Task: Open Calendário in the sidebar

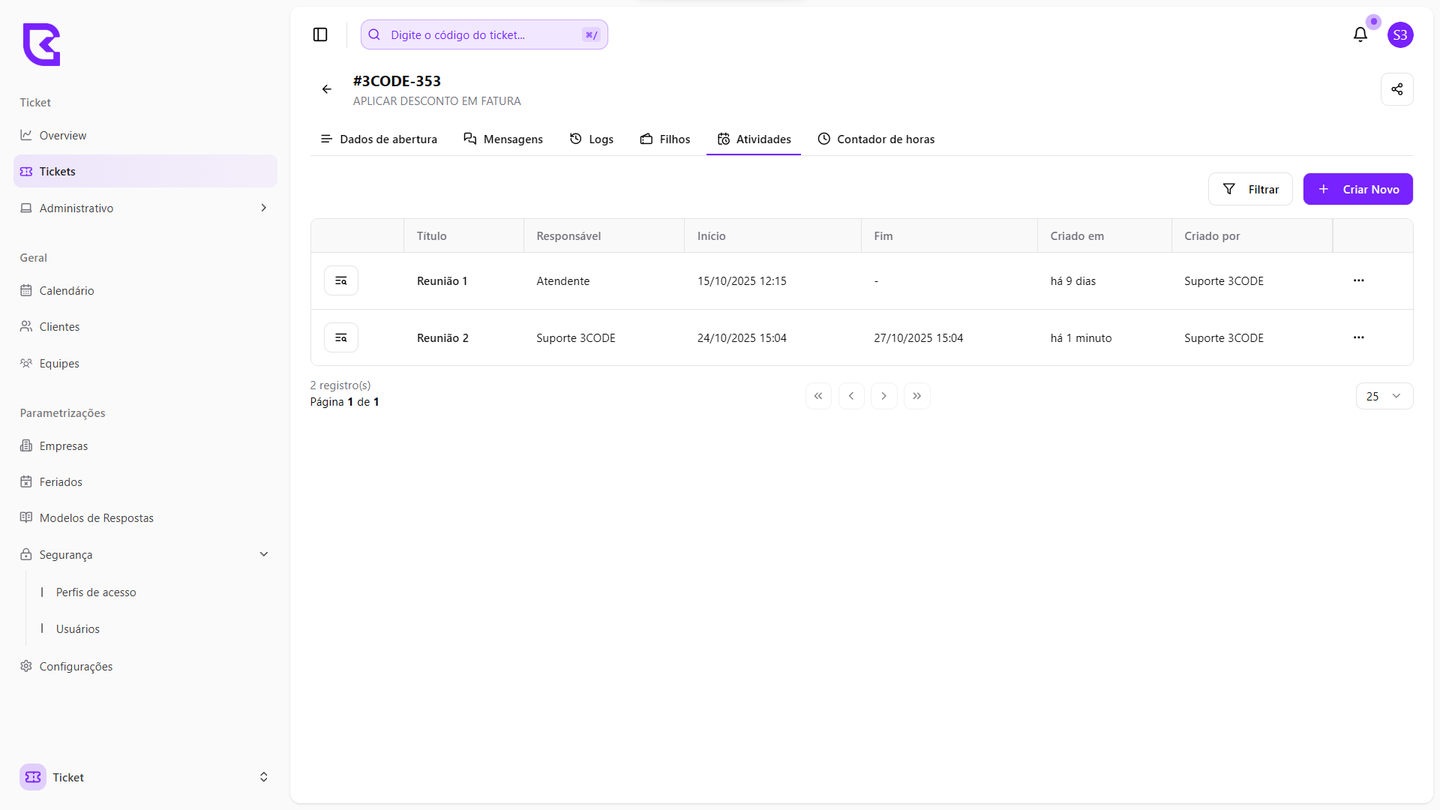Action: [66, 290]
